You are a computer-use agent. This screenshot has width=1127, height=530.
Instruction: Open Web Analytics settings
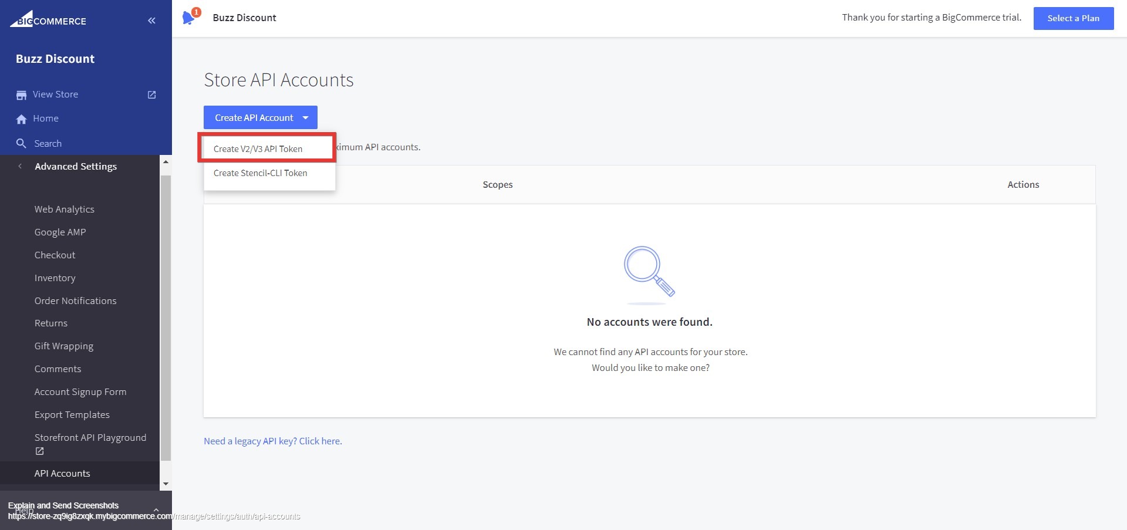(x=64, y=209)
